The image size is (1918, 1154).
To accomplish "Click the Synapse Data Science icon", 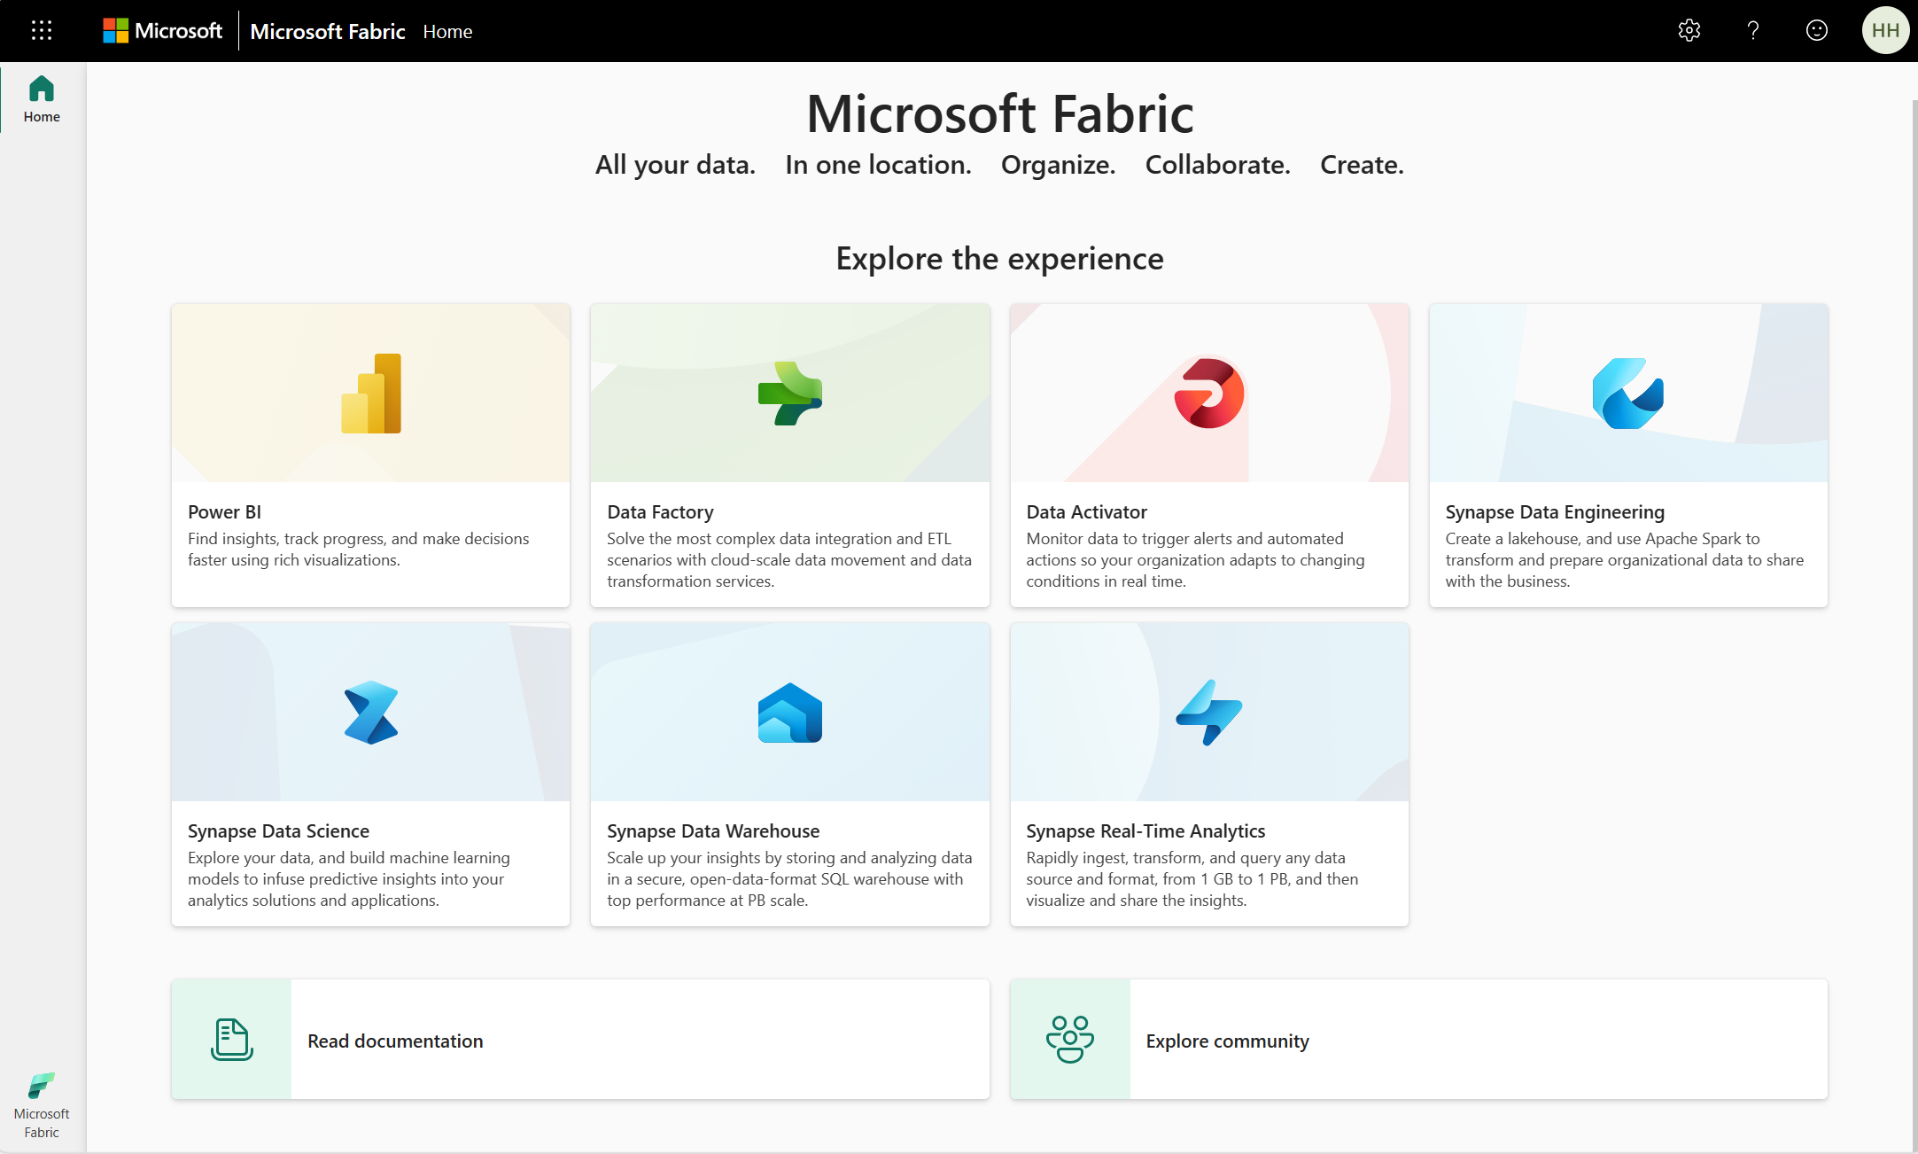I will pos(371,713).
